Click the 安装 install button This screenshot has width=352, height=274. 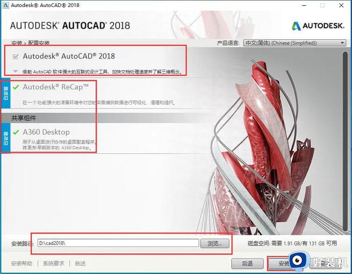[x=284, y=263]
